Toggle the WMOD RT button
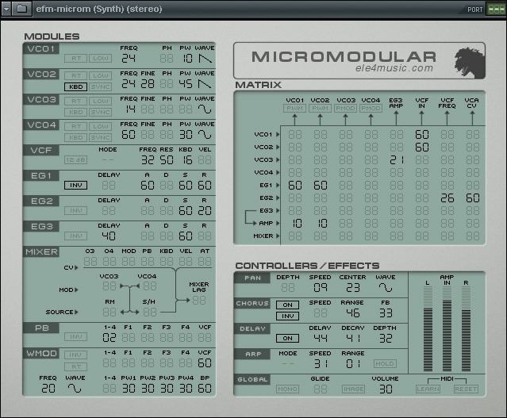 (75, 367)
